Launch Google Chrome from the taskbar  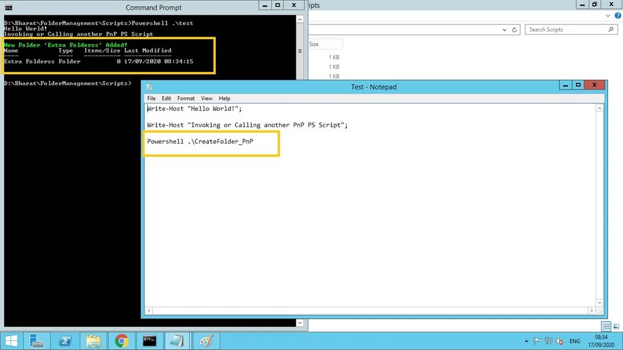point(122,341)
